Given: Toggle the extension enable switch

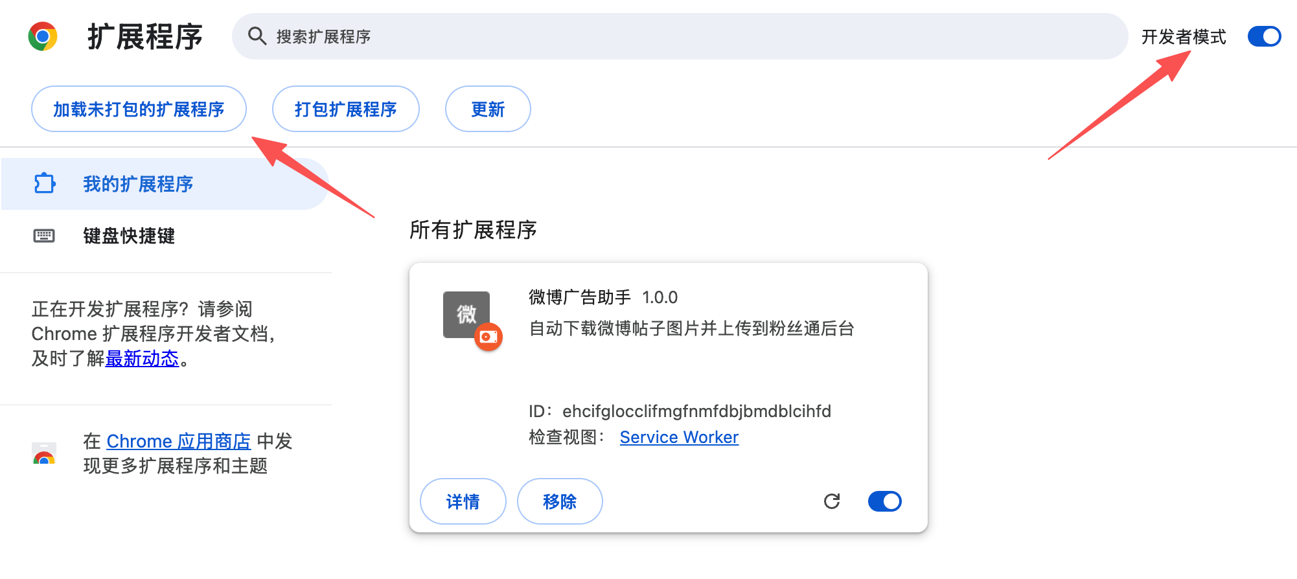Looking at the screenshot, I should [x=884, y=501].
